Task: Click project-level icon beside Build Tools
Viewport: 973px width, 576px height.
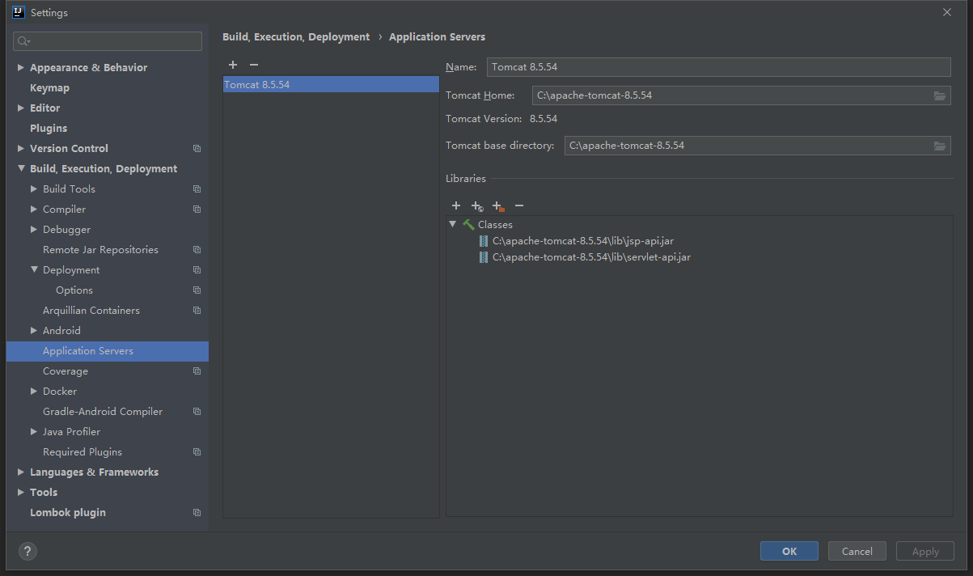Action: 197,189
